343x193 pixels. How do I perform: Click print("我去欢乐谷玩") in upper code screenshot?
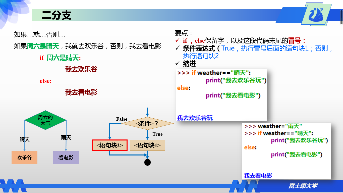coord(236,80)
